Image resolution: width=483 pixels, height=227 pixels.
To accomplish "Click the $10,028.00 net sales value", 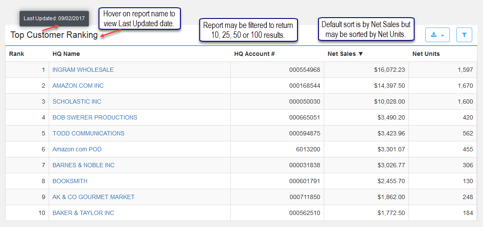I will click(390, 101).
